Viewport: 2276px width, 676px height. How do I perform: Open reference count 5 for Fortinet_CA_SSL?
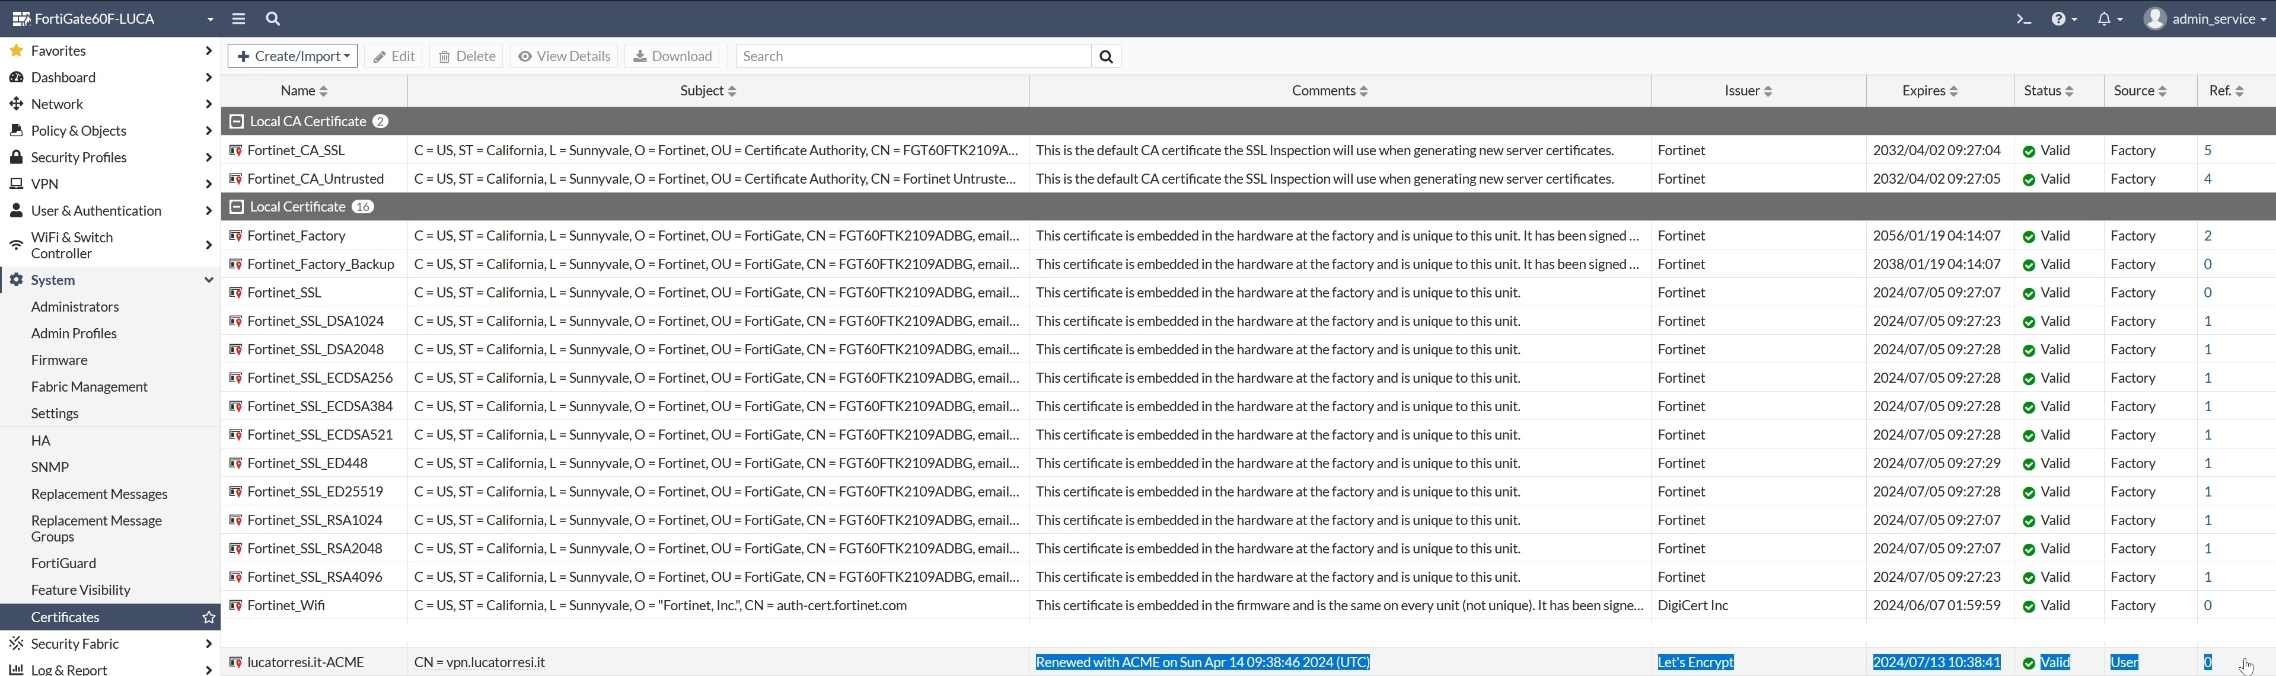click(2207, 151)
